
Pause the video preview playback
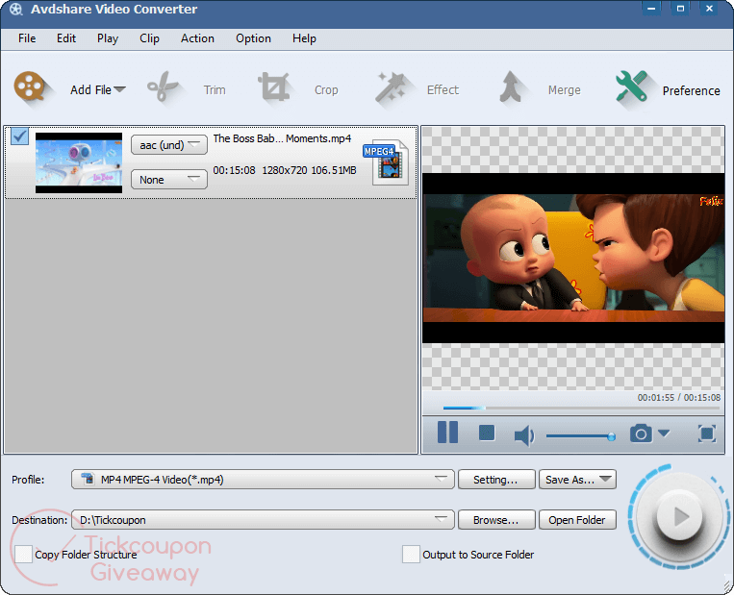click(x=447, y=432)
